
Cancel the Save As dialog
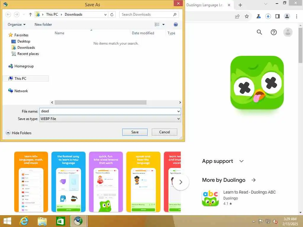[165, 132]
